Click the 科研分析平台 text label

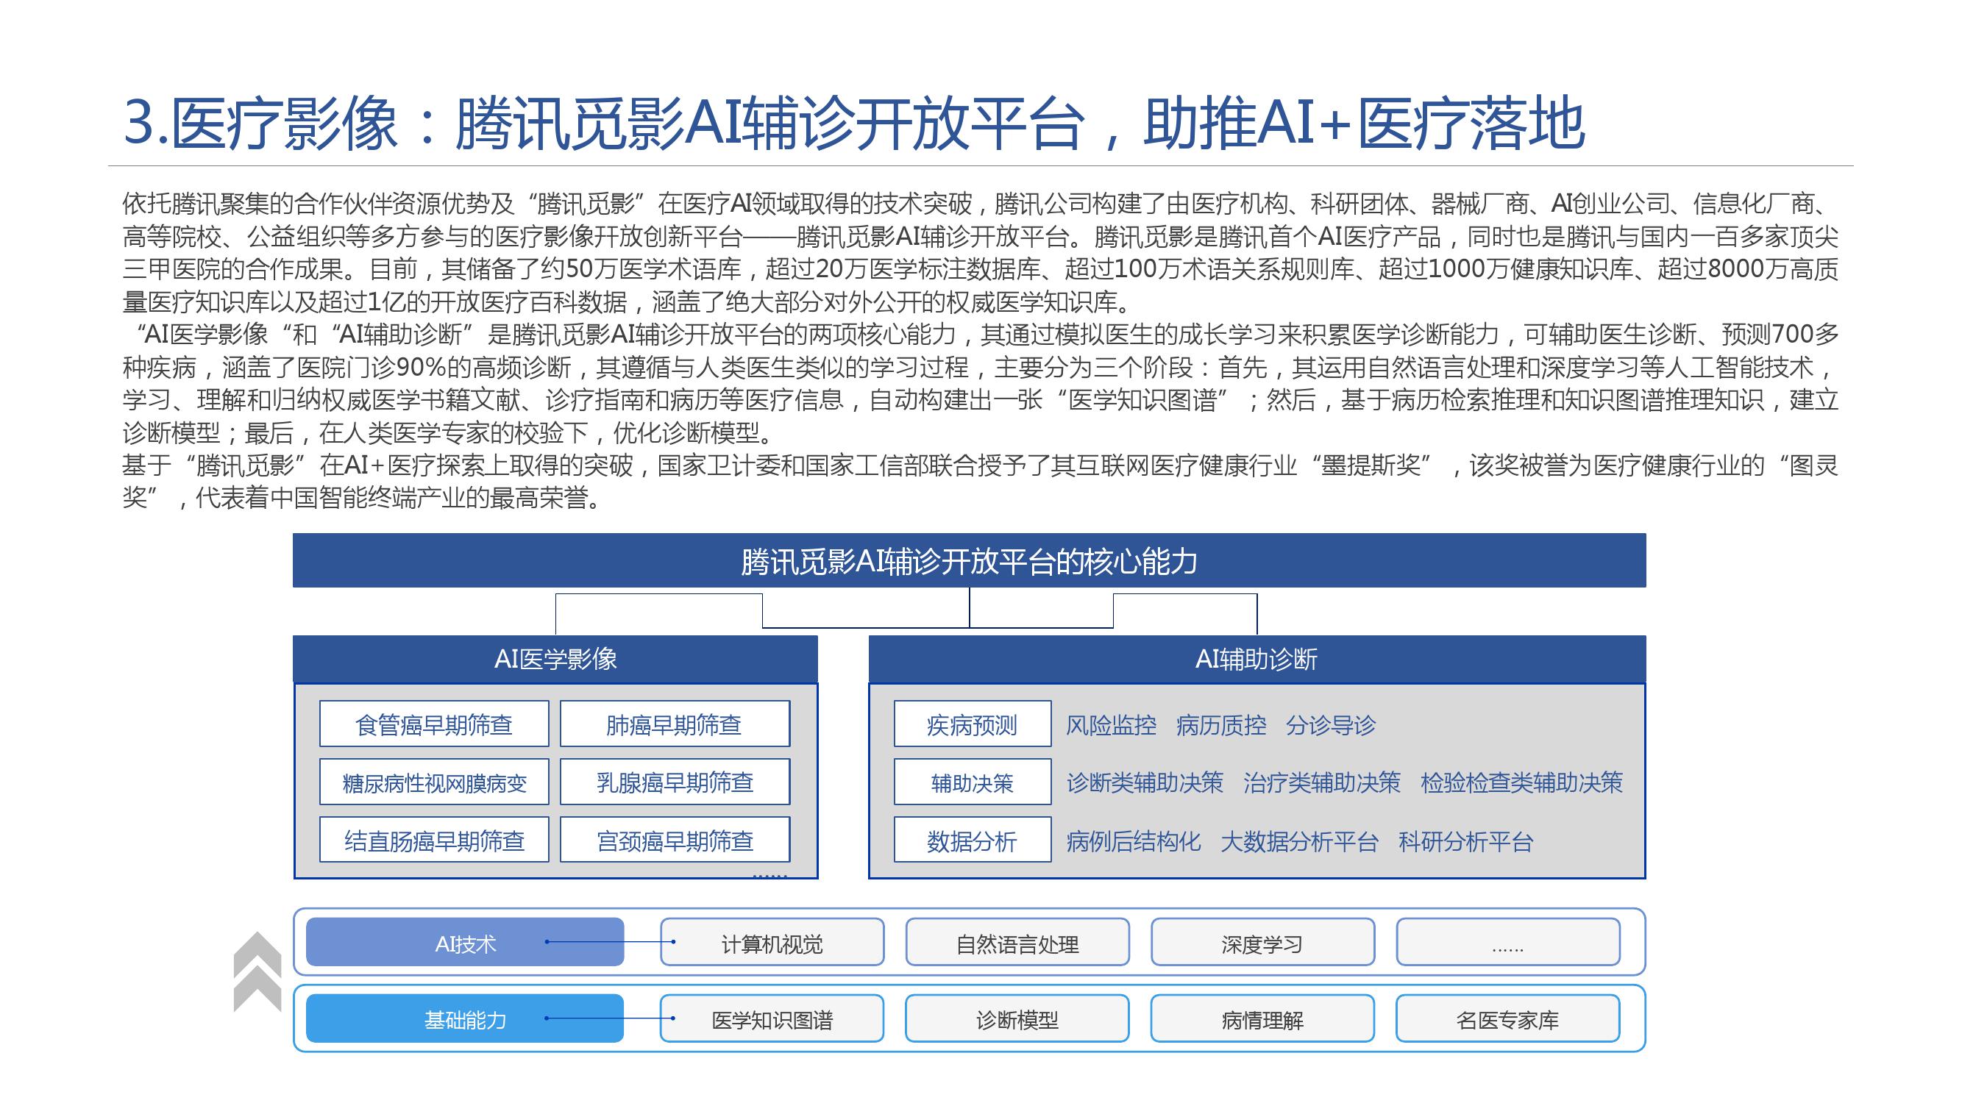(x=1465, y=841)
